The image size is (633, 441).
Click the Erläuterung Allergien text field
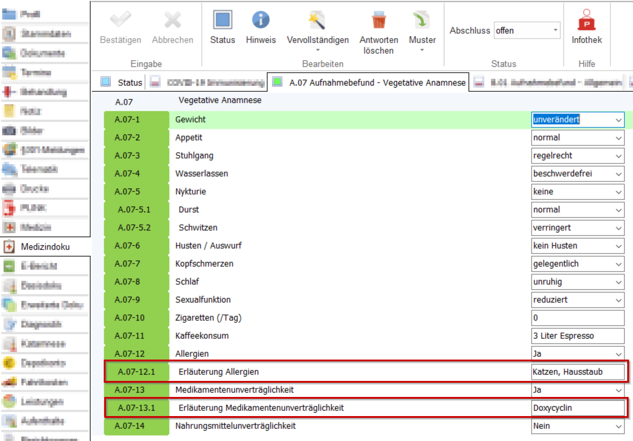[577, 372]
